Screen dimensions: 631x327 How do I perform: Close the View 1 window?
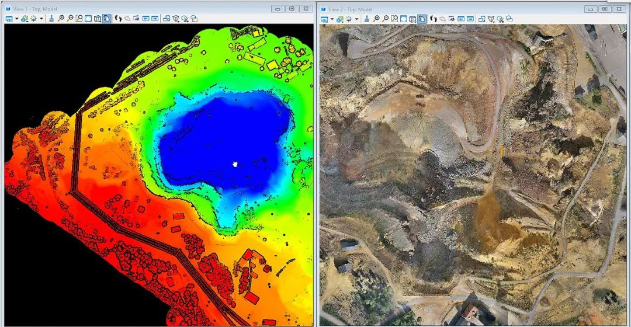coord(306,9)
